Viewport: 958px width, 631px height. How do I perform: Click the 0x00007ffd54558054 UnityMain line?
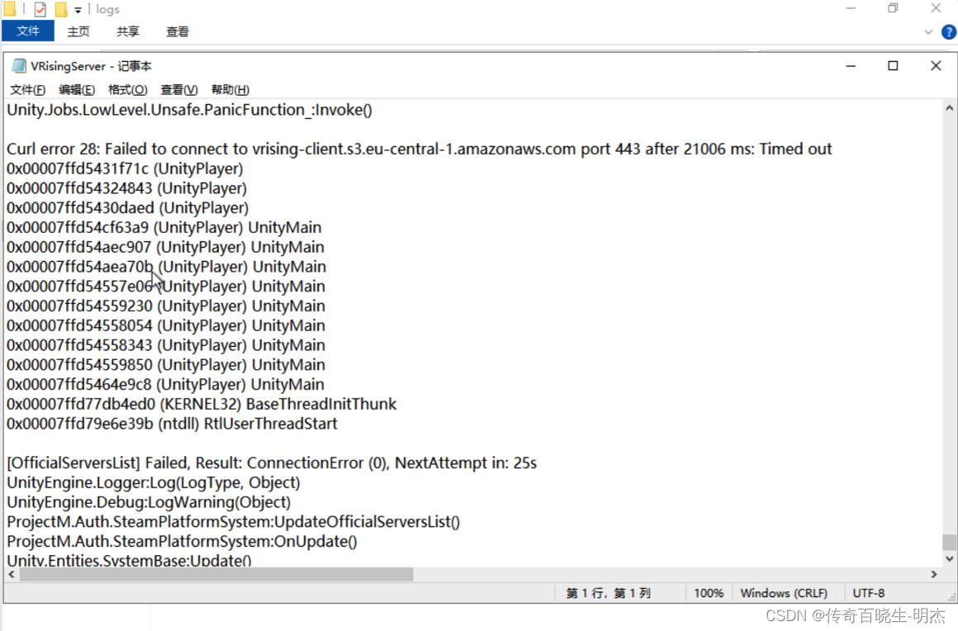[165, 325]
